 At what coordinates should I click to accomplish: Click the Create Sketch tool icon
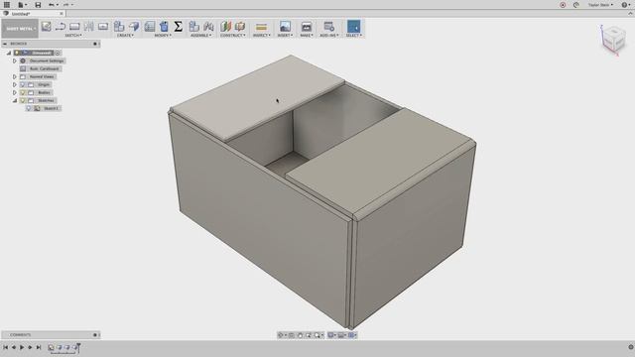47,27
